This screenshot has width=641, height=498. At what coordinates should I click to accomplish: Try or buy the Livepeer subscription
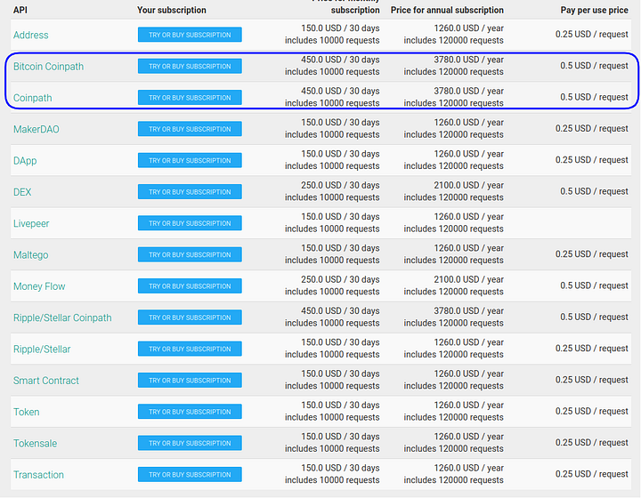190,223
